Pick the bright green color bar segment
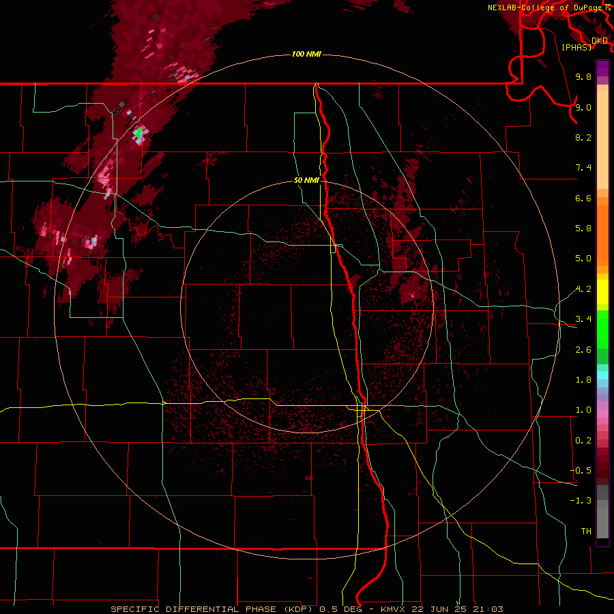 click(602, 330)
